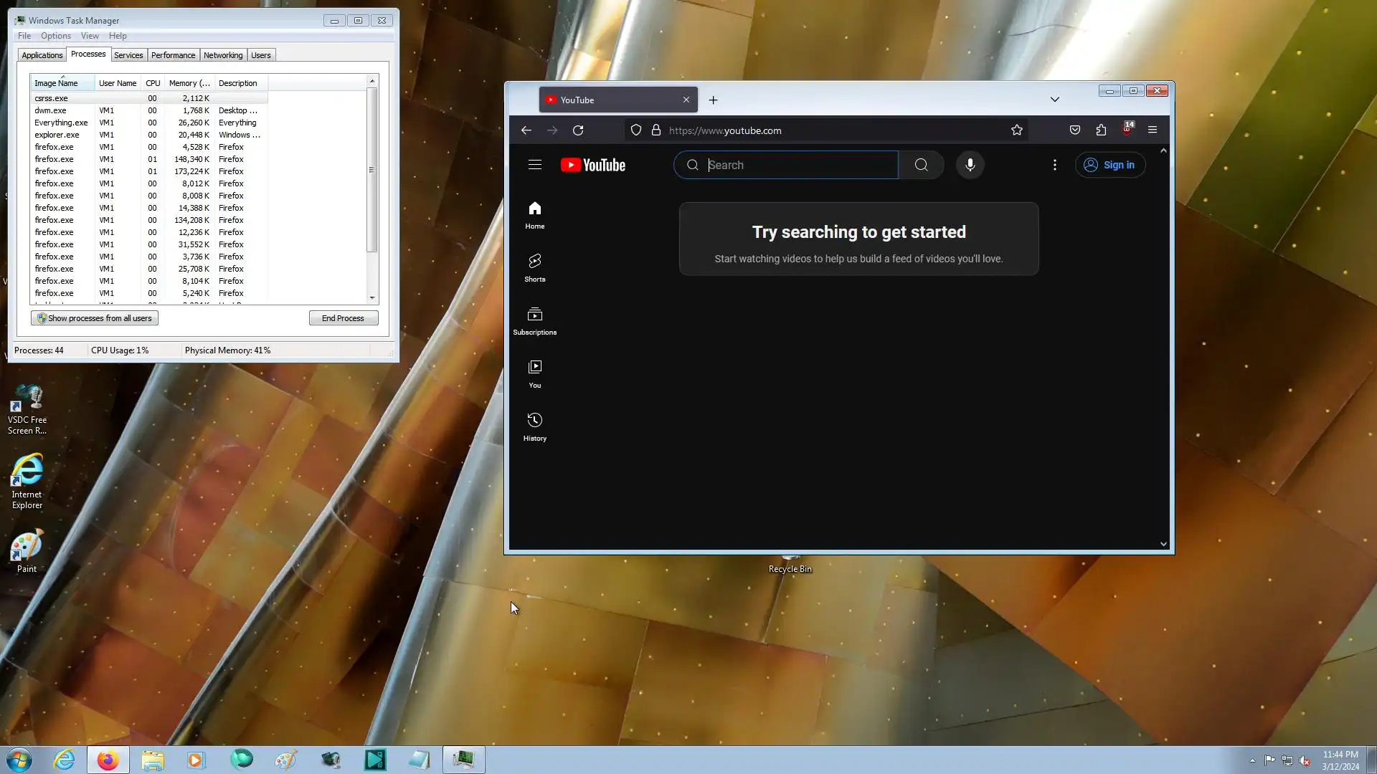Open the Subscriptions sidebar icon
The image size is (1377, 774).
tap(534, 320)
